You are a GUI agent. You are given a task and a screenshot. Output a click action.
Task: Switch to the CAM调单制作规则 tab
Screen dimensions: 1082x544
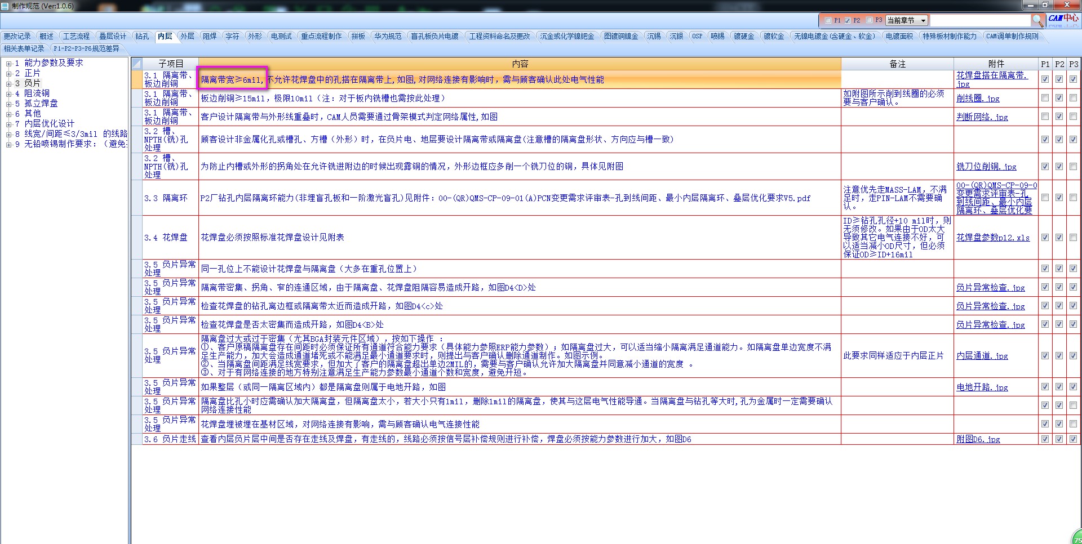click(x=1012, y=36)
